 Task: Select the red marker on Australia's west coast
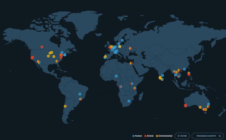point(185,105)
